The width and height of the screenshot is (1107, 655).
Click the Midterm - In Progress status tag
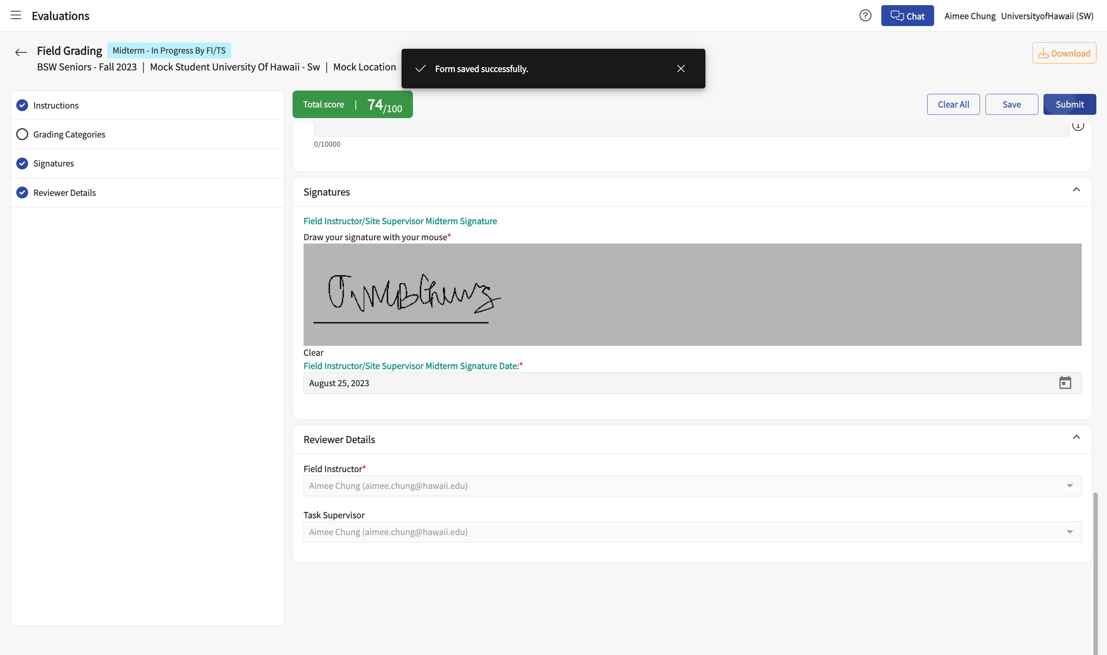(x=169, y=50)
